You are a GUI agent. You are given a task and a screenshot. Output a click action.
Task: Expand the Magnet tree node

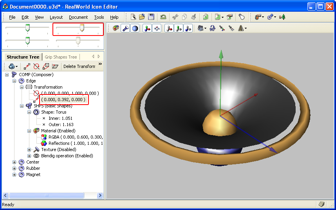pyautogui.click(x=14, y=174)
